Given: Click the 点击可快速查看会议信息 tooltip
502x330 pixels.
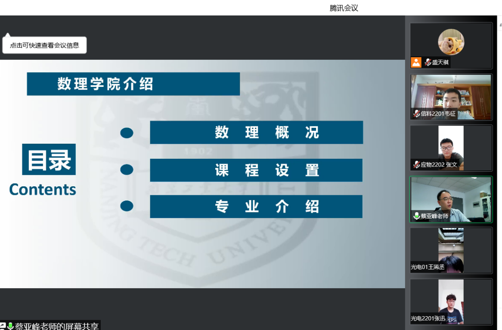Looking at the screenshot, I should point(44,45).
